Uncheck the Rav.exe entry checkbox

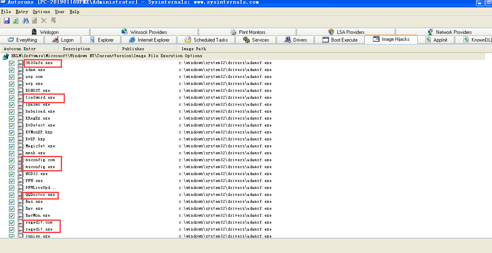tap(11, 209)
